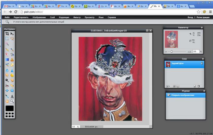
Task: Unlock the Задний фон layer padlock
Action: [202, 63]
